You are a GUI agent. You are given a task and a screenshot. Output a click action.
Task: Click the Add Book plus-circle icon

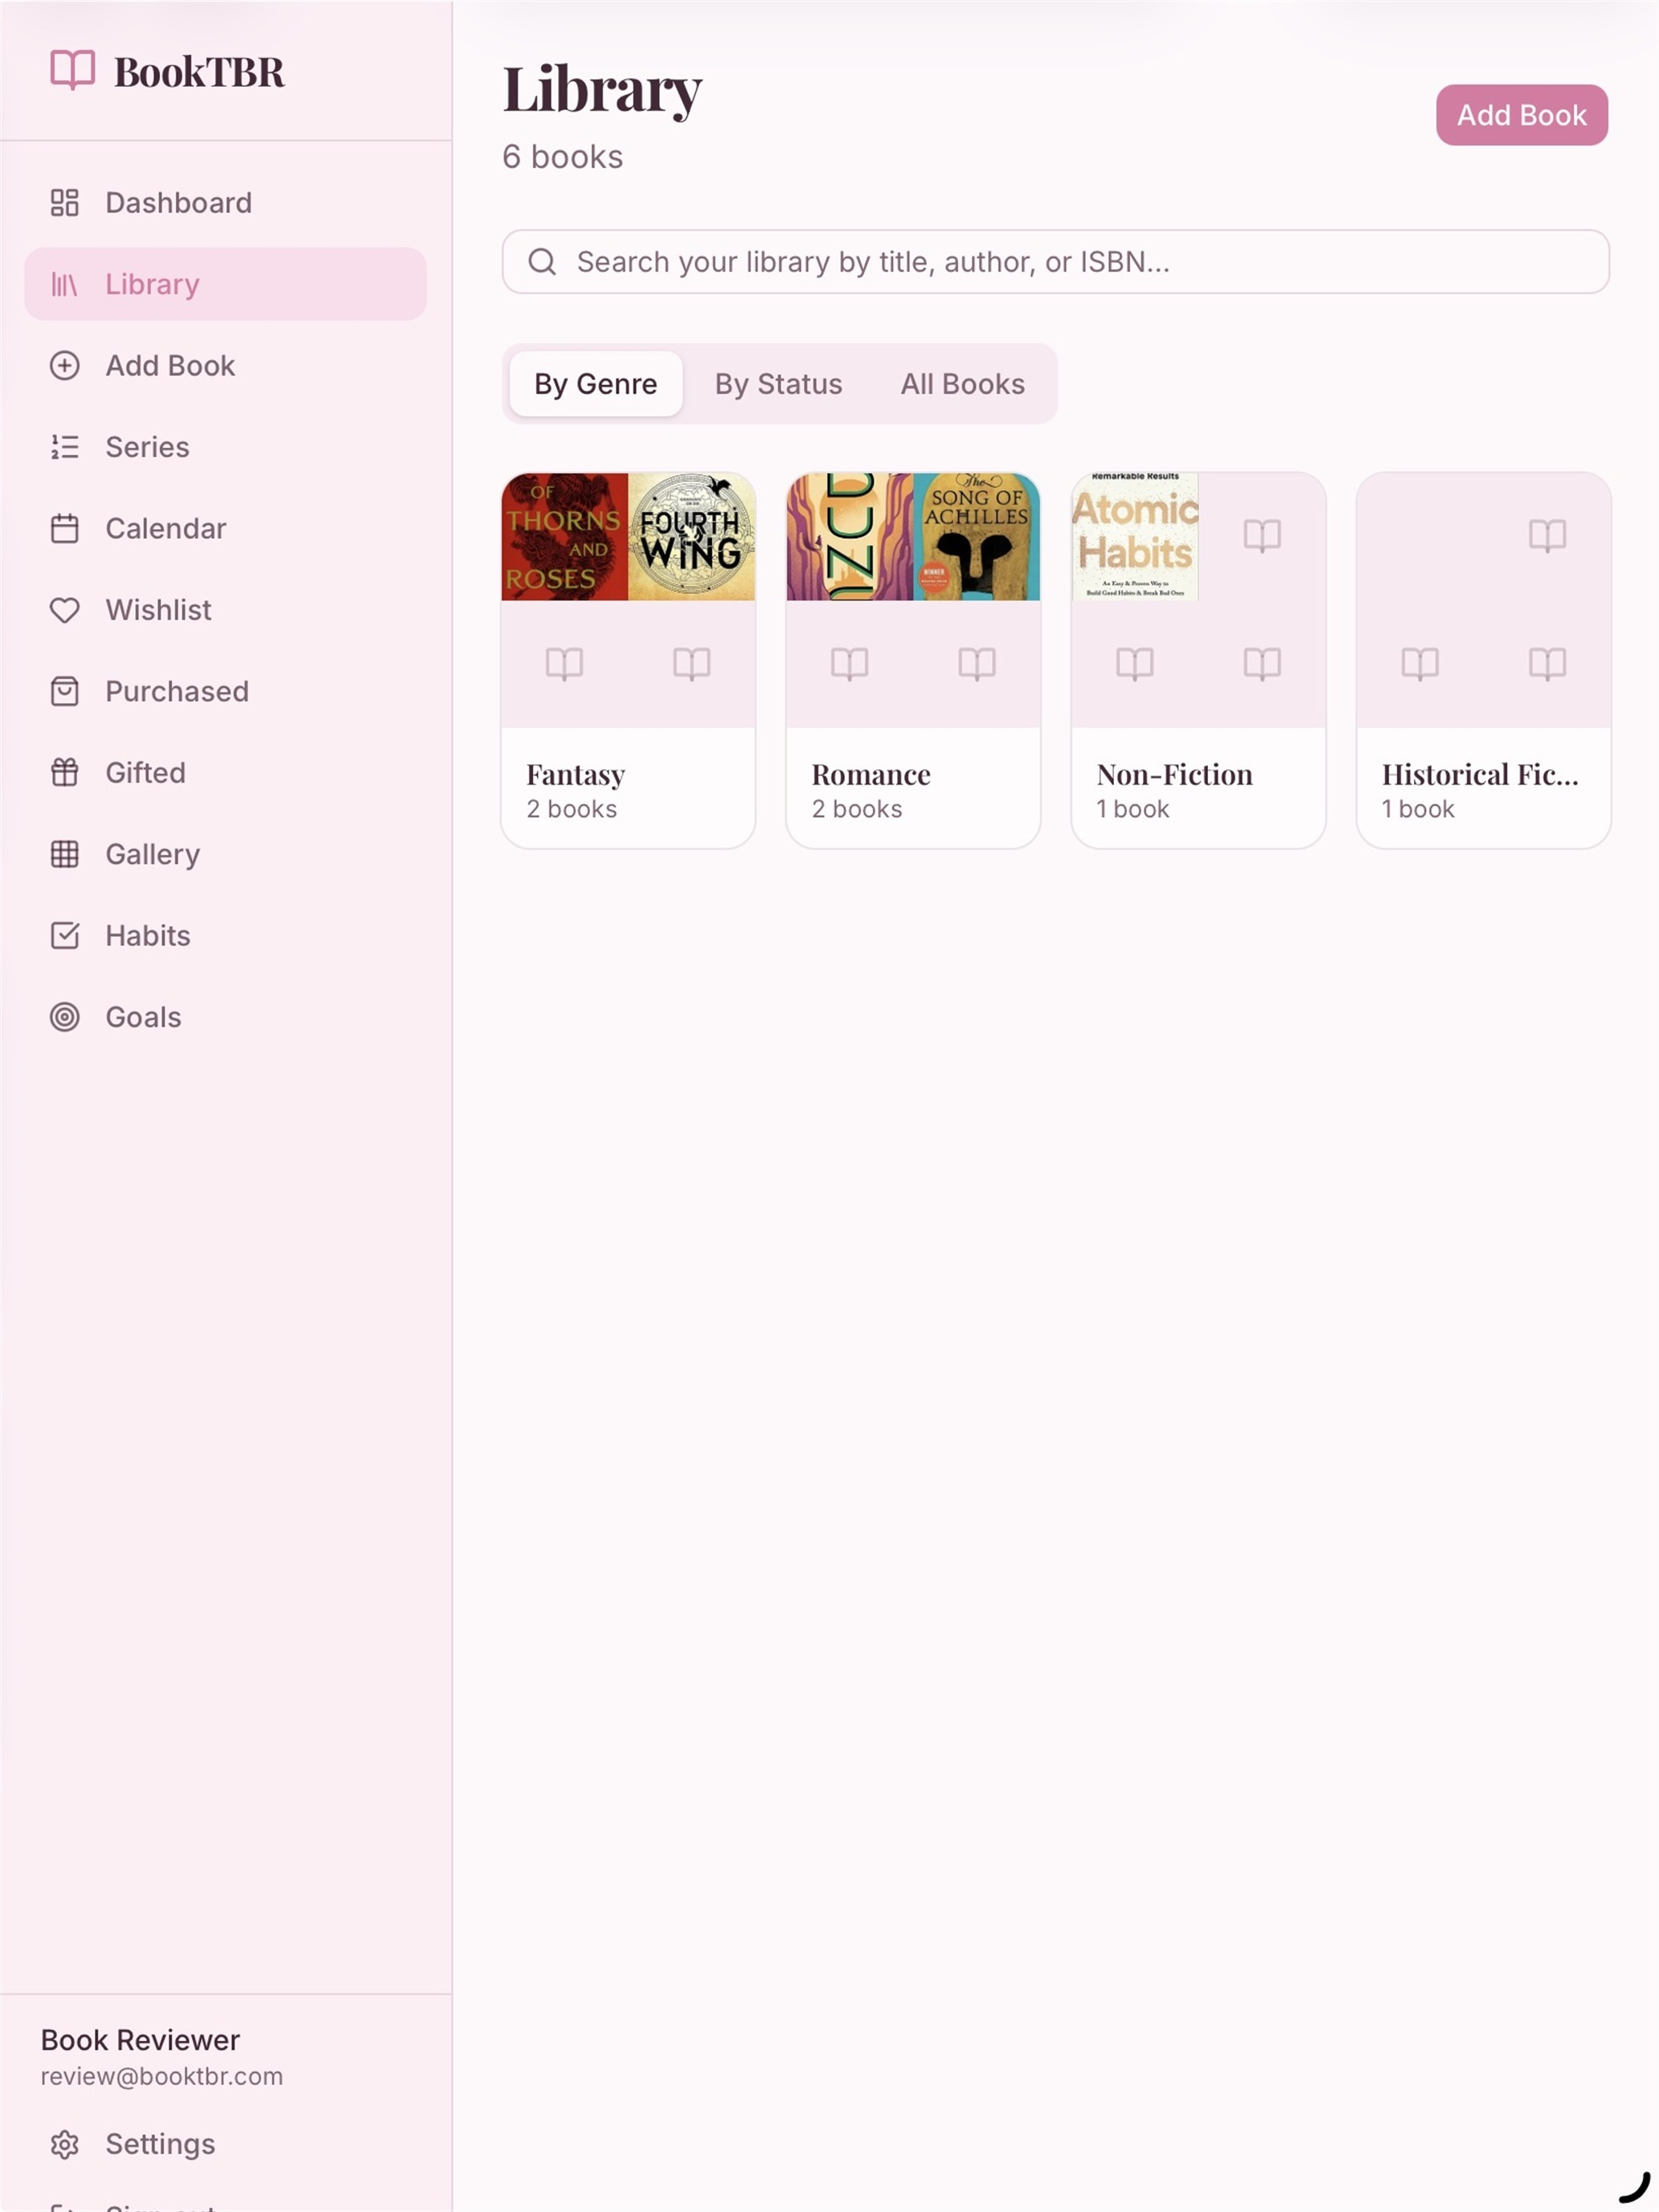[x=64, y=366]
